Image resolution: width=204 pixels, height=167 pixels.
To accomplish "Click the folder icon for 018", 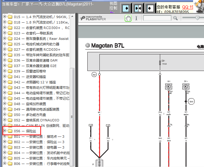I will [x=10, y=22].
